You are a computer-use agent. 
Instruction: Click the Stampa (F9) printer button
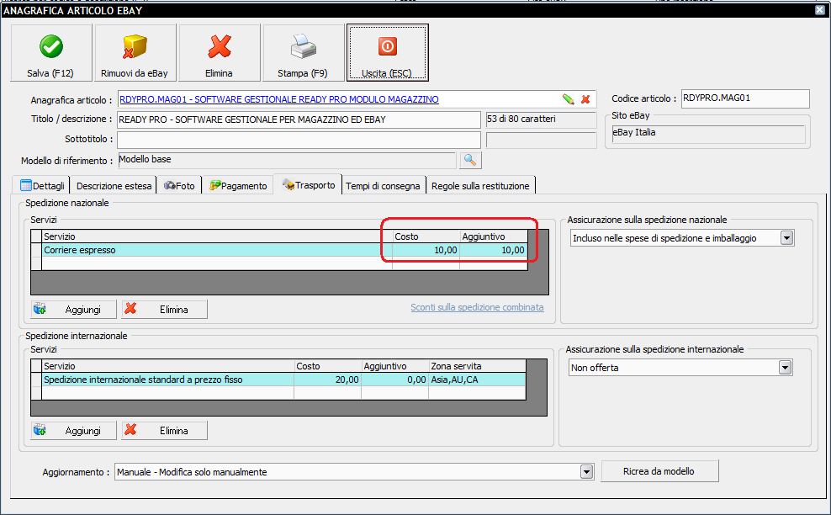[303, 52]
